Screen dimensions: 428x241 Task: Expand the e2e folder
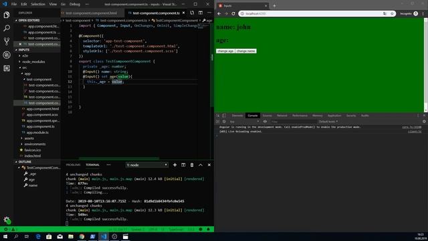point(25,56)
